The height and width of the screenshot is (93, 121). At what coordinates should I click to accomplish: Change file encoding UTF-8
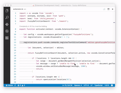click(x=86, y=85)
